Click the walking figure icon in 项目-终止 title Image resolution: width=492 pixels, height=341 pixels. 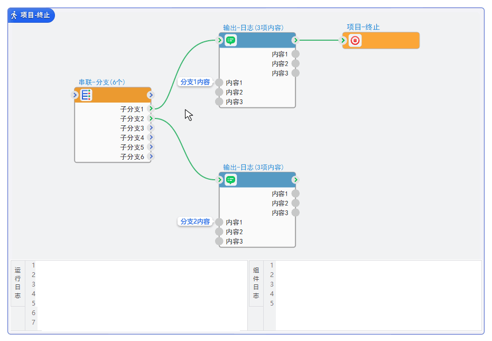(14, 15)
